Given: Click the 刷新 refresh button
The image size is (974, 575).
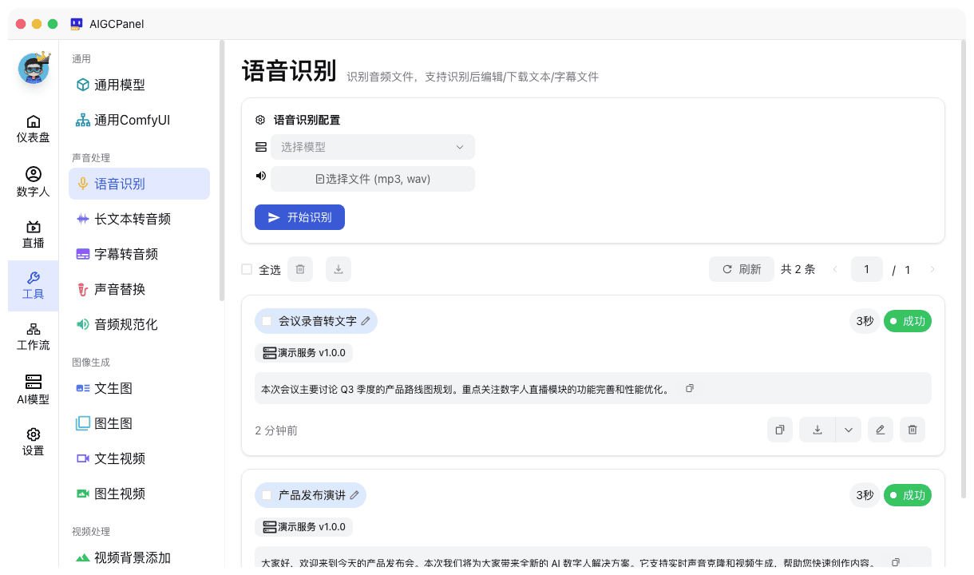Looking at the screenshot, I should point(742,269).
